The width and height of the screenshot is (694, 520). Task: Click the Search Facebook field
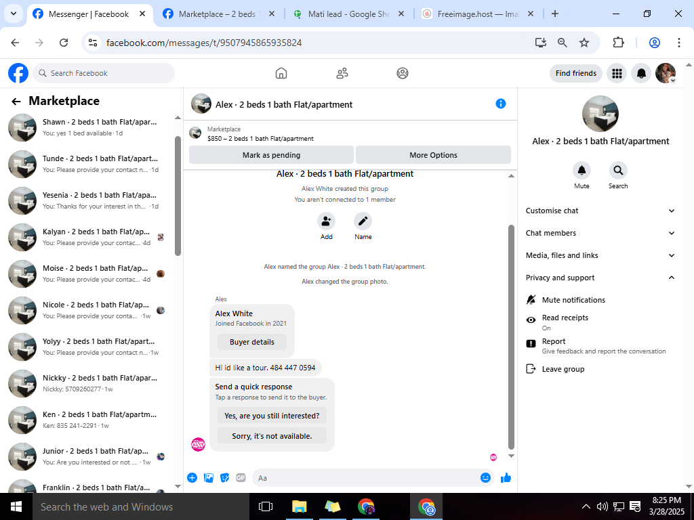click(x=104, y=73)
